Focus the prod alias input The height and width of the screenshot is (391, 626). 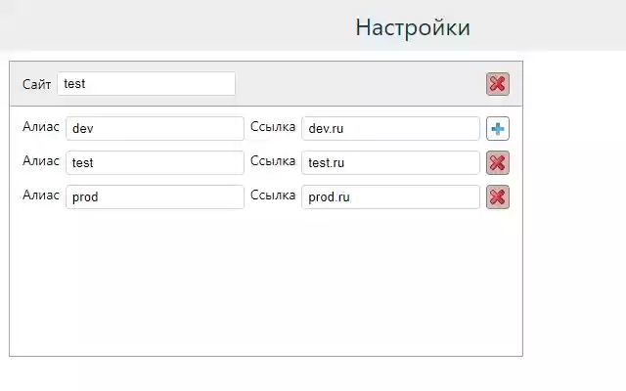(155, 196)
